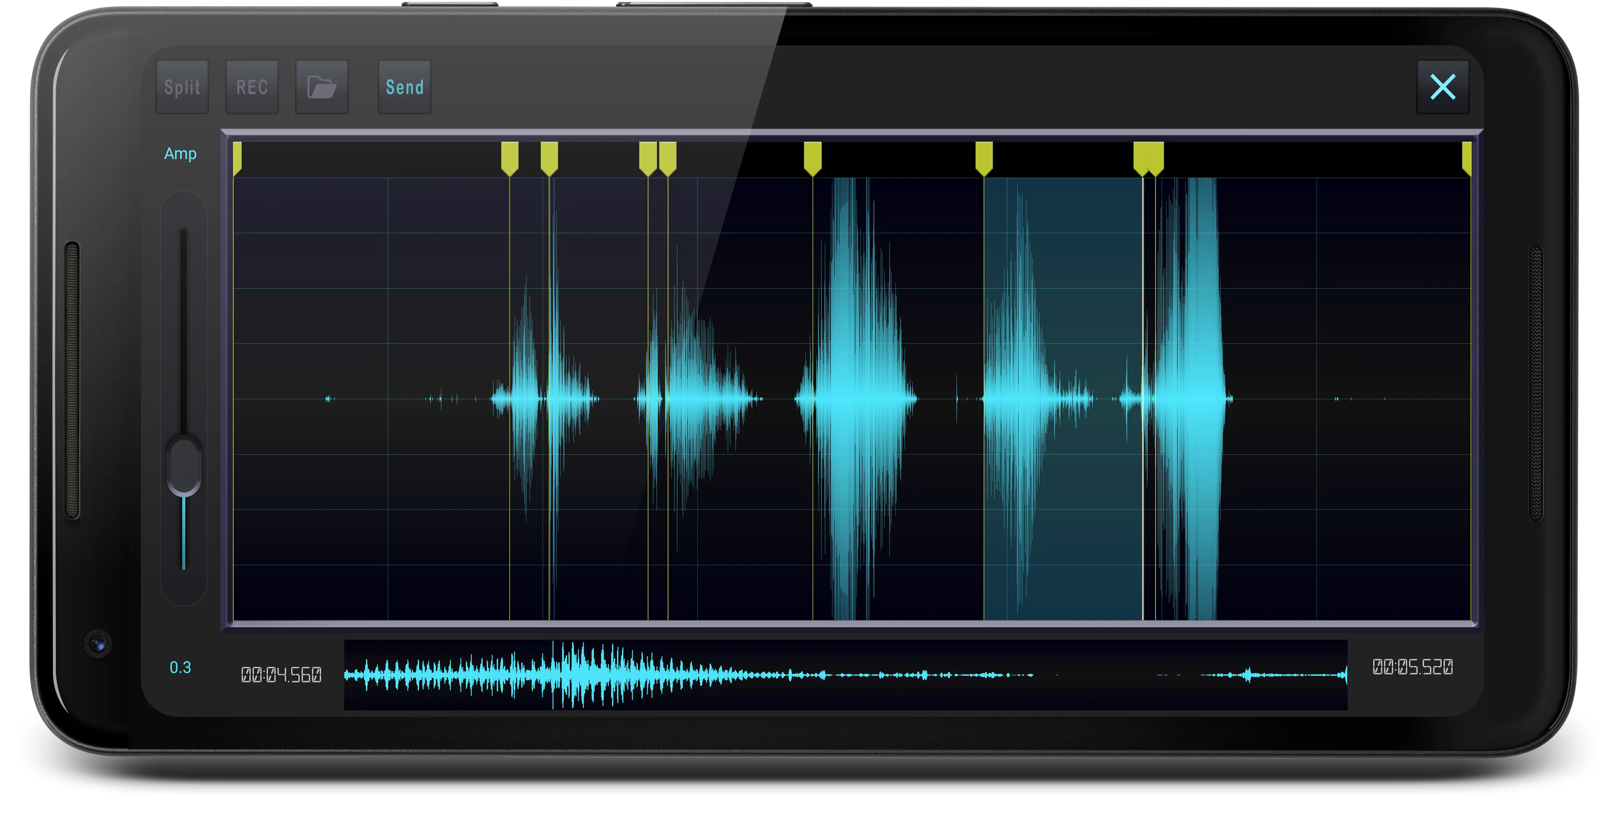Click the highlighted selected slice region
1622x818 pixels.
point(1064,399)
